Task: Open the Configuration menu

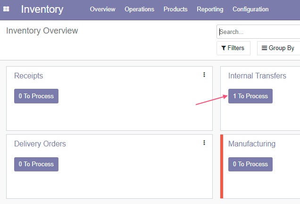Action: click(250, 9)
